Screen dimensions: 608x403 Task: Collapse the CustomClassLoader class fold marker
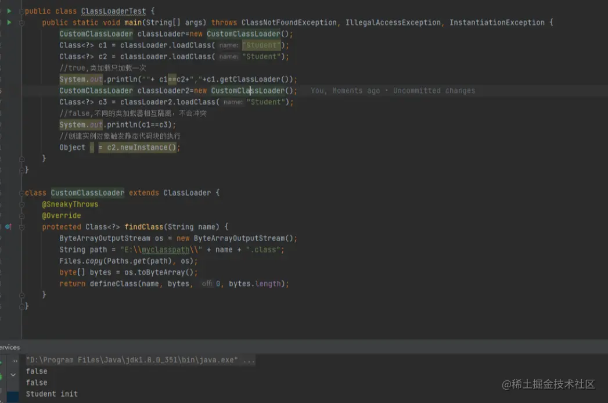(x=22, y=193)
